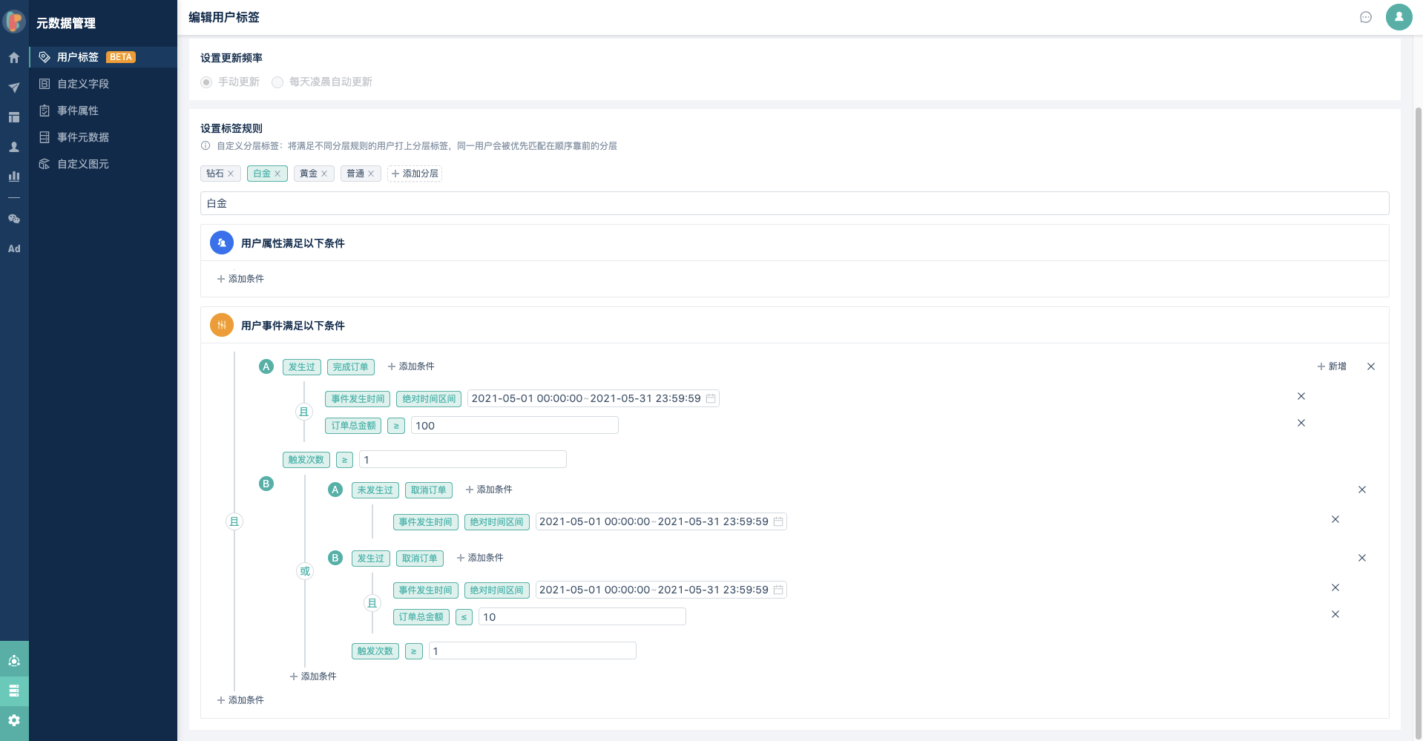This screenshot has height=741, width=1423.
Task: Open the 发生过 dropdown next to 完成订单
Action: click(302, 367)
